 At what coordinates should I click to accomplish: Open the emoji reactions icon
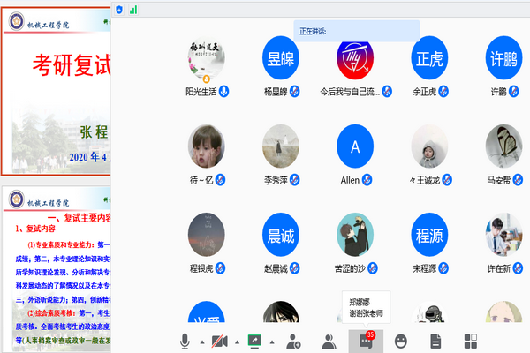[400, 340]
